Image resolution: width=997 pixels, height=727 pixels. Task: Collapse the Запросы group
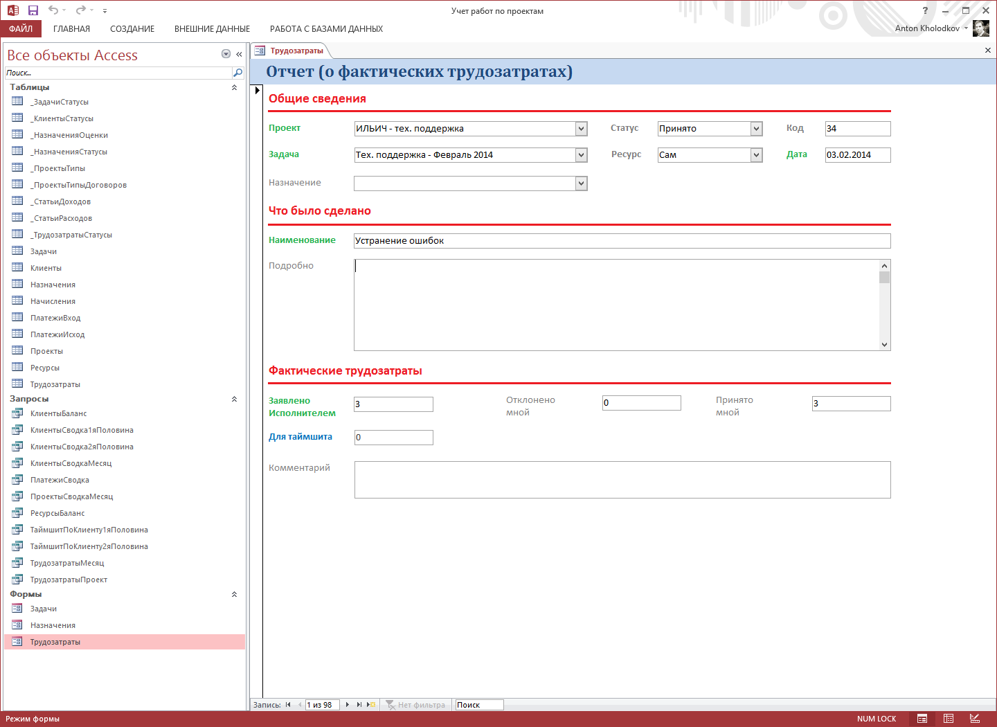234,399
